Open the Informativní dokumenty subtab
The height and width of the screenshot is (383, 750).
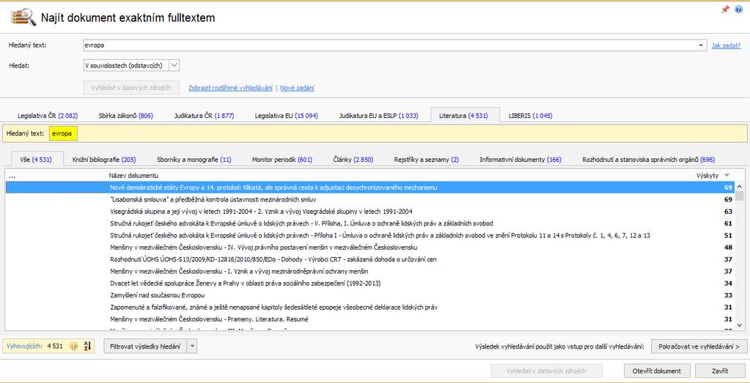tap(521, 160)
